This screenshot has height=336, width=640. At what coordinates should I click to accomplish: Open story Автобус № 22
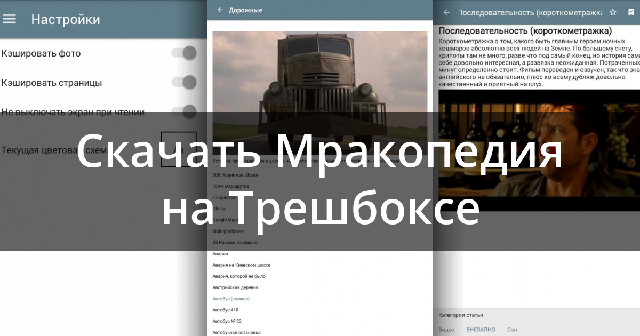click(x=227, y=321)
